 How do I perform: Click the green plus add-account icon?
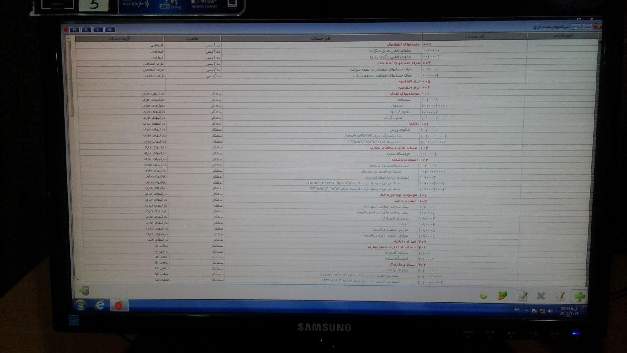[579, 296]
